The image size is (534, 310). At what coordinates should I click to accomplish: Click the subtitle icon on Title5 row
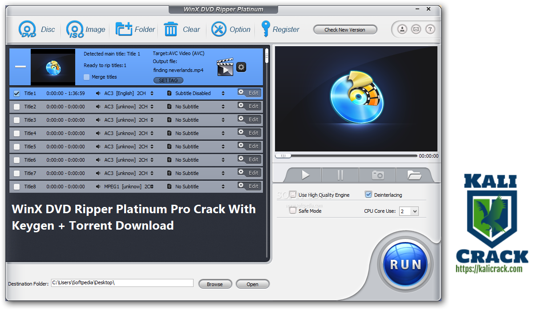(x=169, y=147)
